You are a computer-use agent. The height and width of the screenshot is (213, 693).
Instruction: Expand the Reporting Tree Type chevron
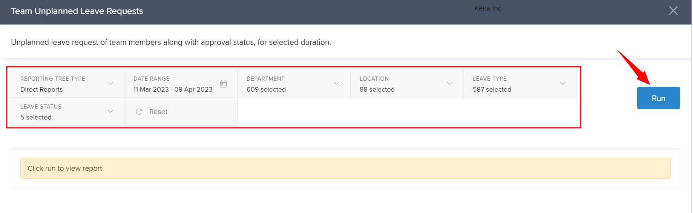[110, 84]
